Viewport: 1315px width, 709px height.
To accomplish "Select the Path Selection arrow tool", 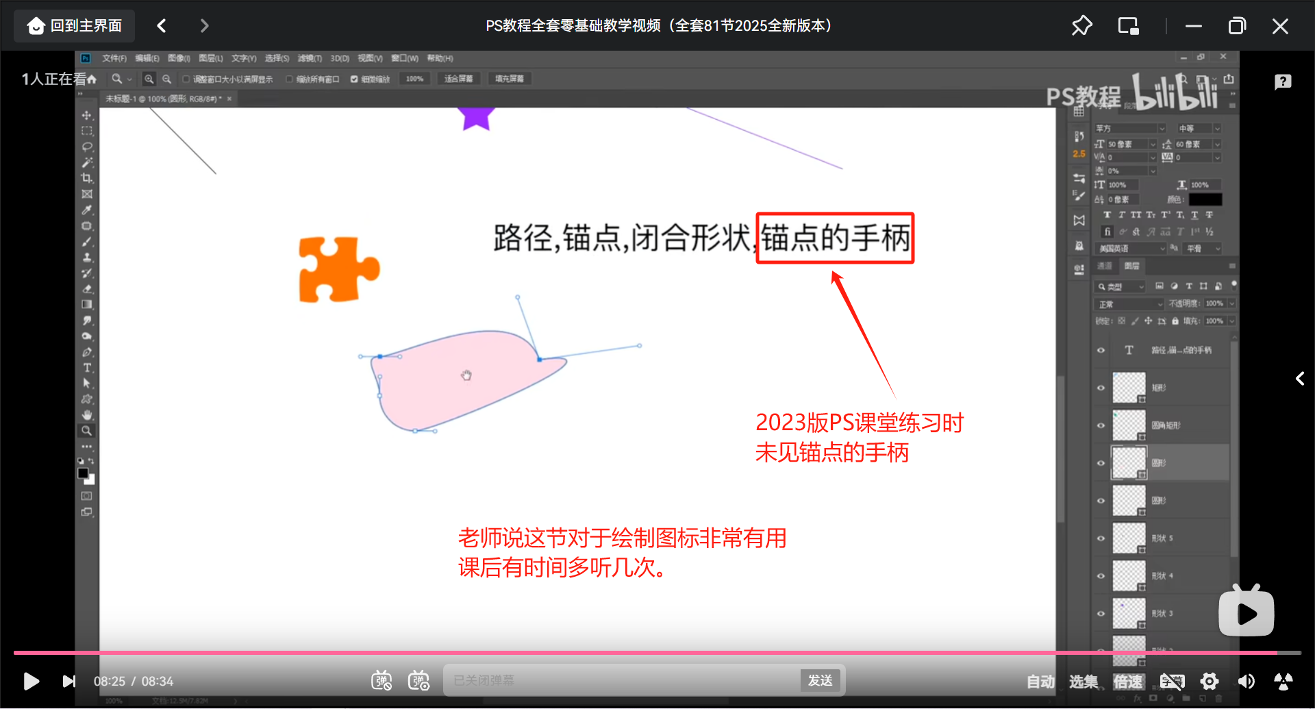I will [x=87, y=384].
